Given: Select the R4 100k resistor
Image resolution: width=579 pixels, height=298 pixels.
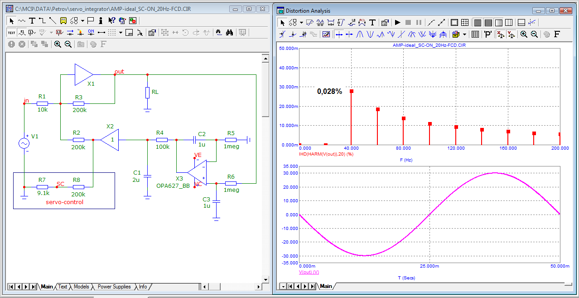Looking at the screenshot, I should point(162,140).
